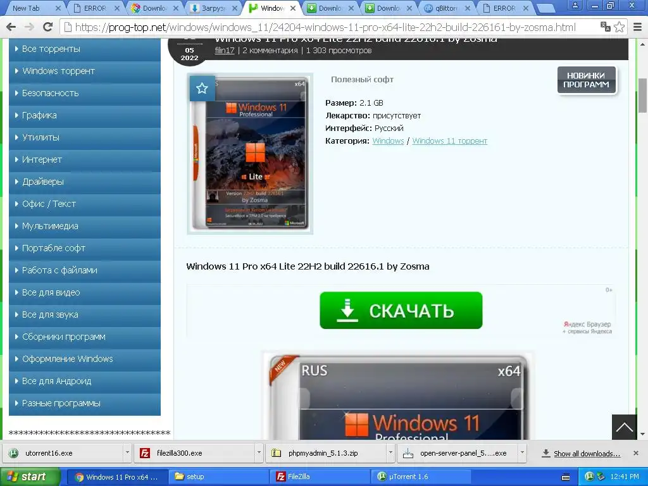Screen dimensions: 648x486
Task: Open the filin17 author link
Action: [225, 51]
